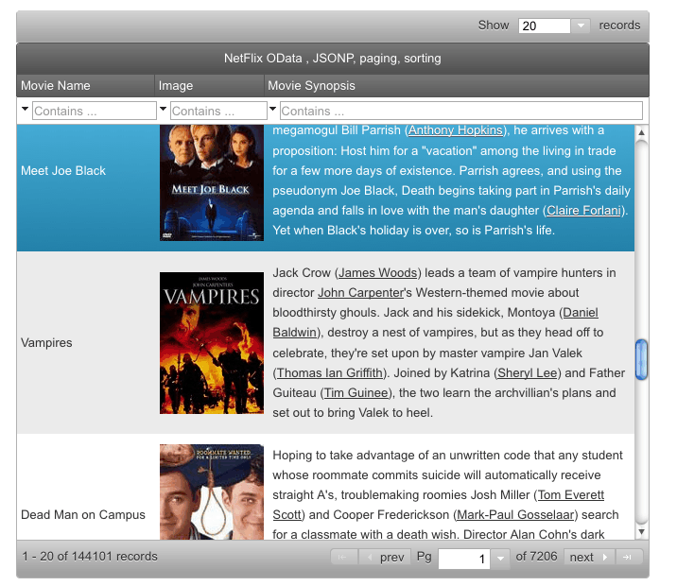677x586 pixels.
Task: Open the Tom Everett Scott link
Action: [571, 494]
